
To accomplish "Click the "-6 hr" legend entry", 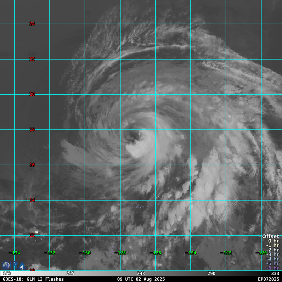I will (x=272, y=268).
